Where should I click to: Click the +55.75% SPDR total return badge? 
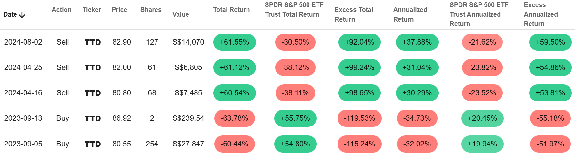[x=295, y=118]
